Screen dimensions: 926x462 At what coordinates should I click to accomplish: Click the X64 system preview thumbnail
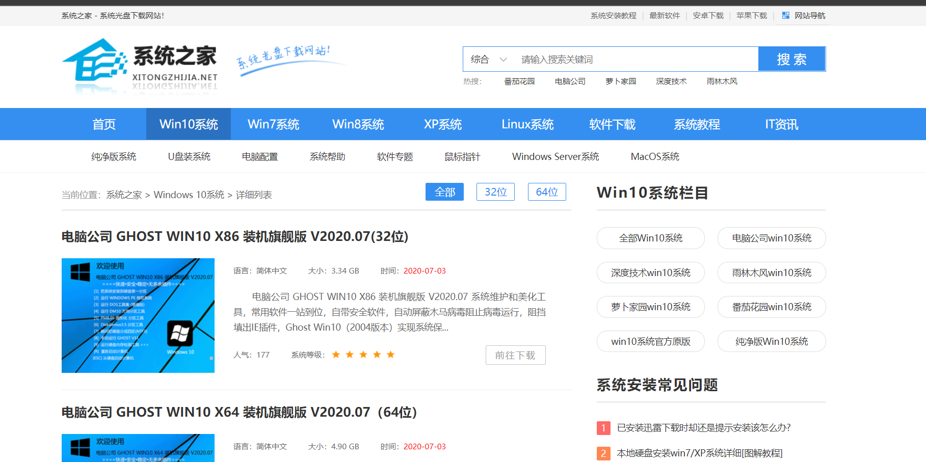(138, 448)
